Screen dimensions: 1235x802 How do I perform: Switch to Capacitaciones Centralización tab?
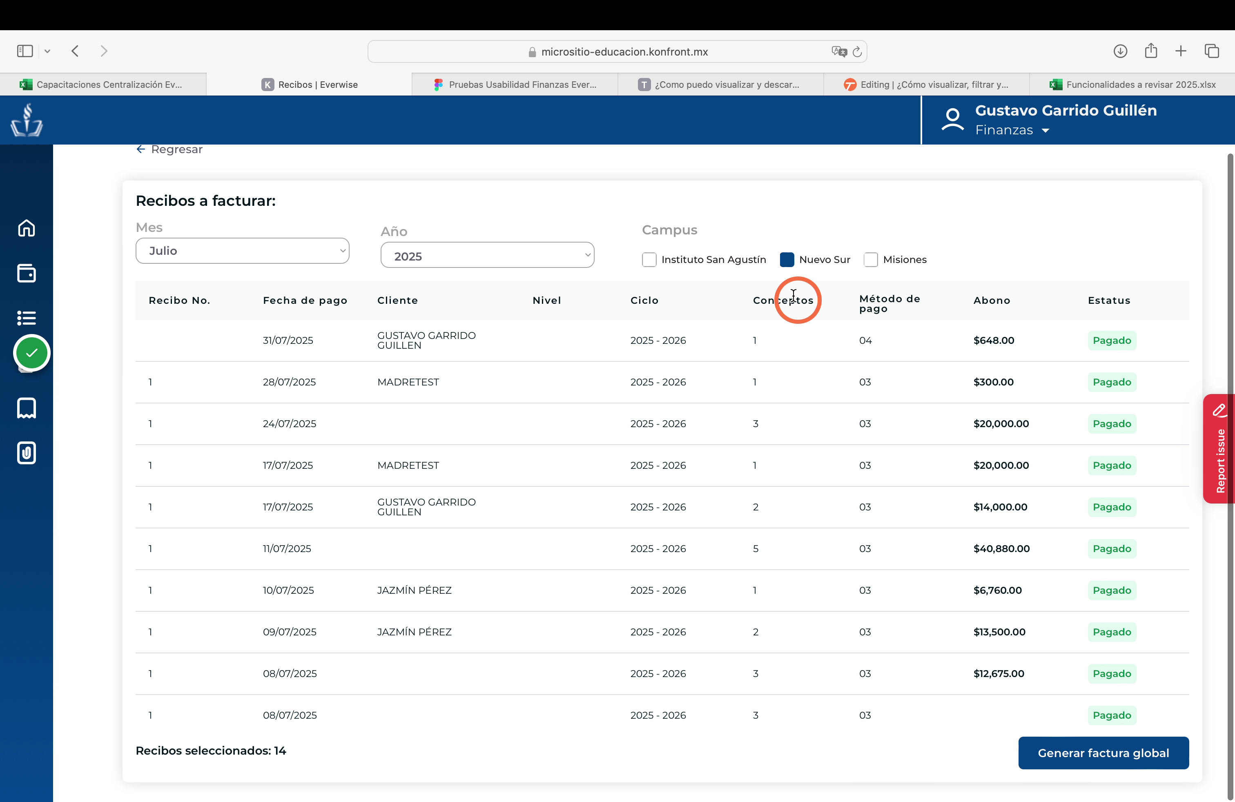pyautogui.click(x=103, y=85)
